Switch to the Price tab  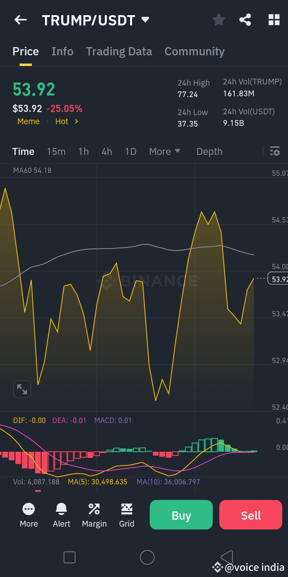(x=26, y=52)
